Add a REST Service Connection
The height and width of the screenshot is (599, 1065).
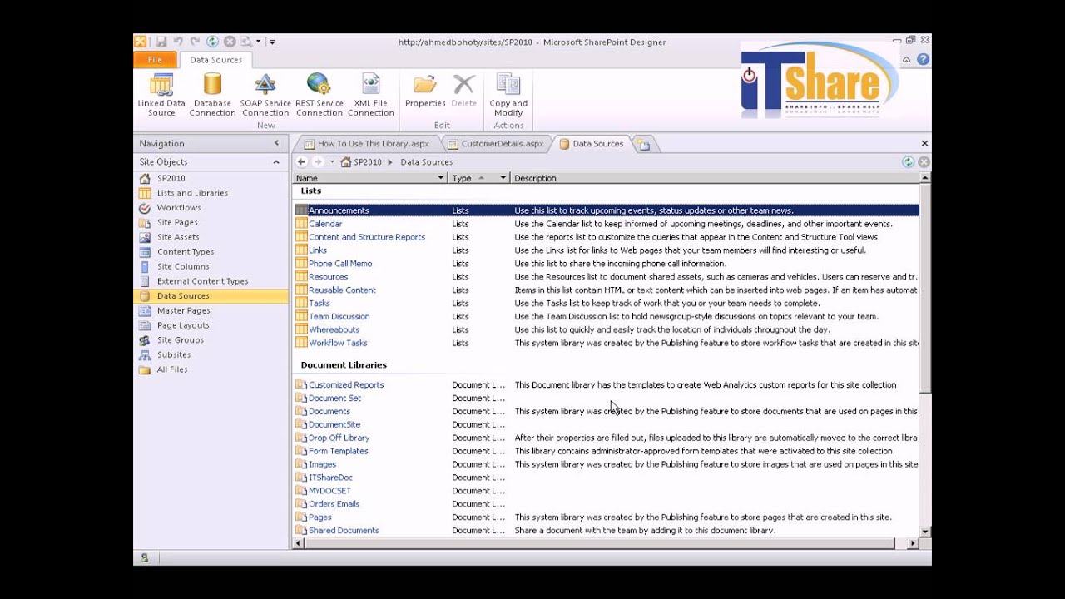point(319,95)
